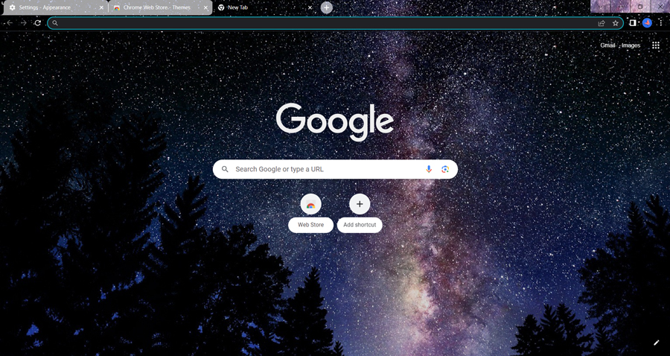
Task: Open Chrome's three-dot menu
Action: [x=660, y=23]
